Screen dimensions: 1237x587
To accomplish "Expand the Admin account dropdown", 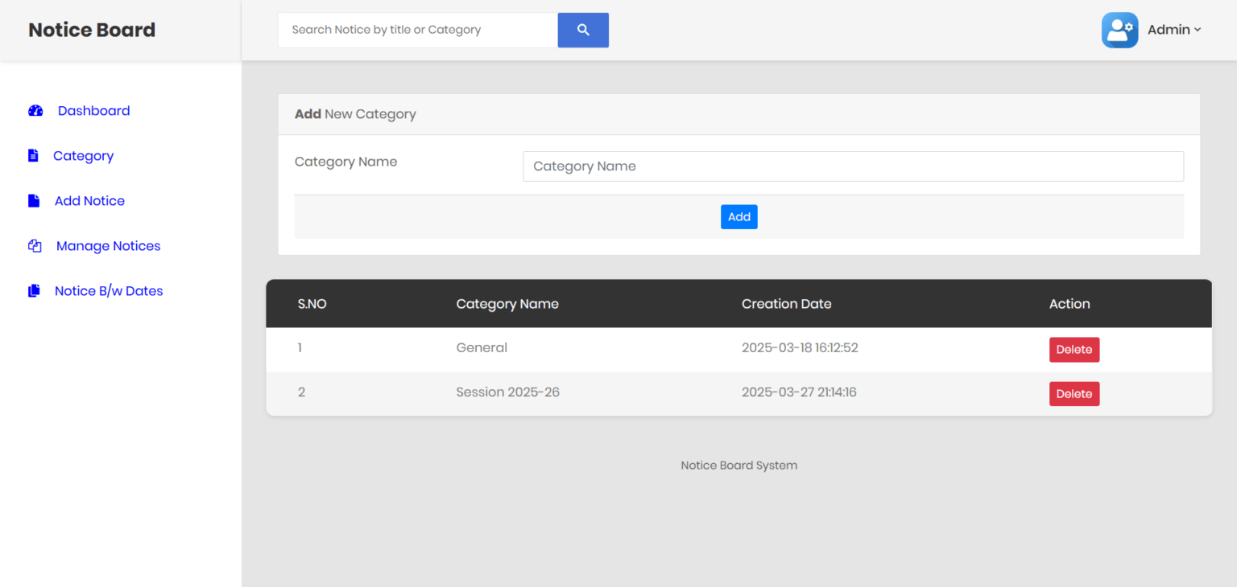I will [x=1174, y=29].
